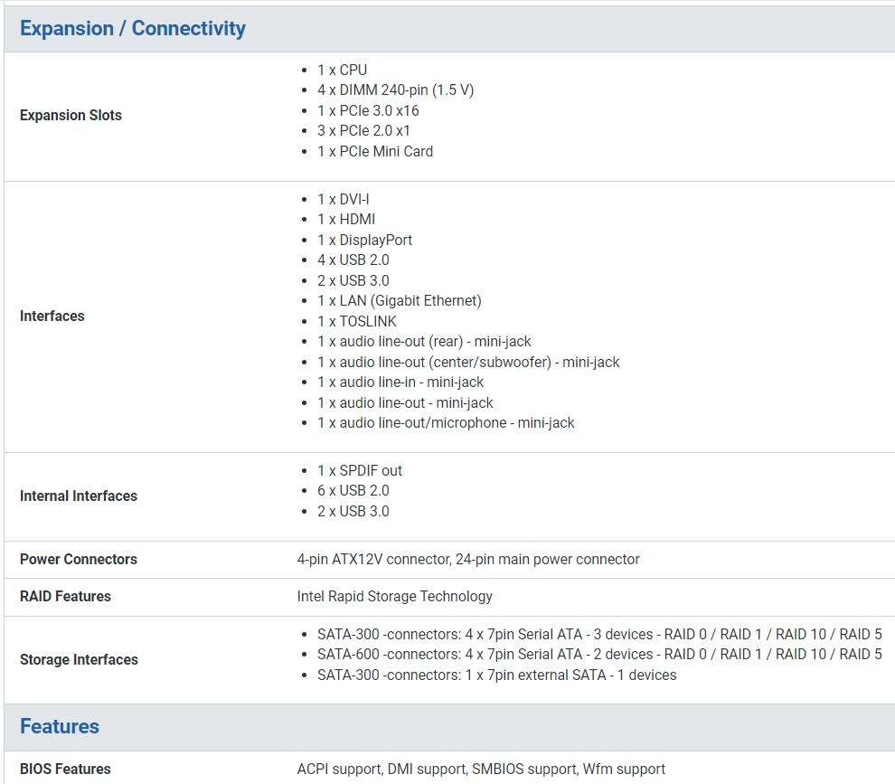Select the BIOS Features row label
Viewport: 895px width, 784px height.
tap(65, 770)
